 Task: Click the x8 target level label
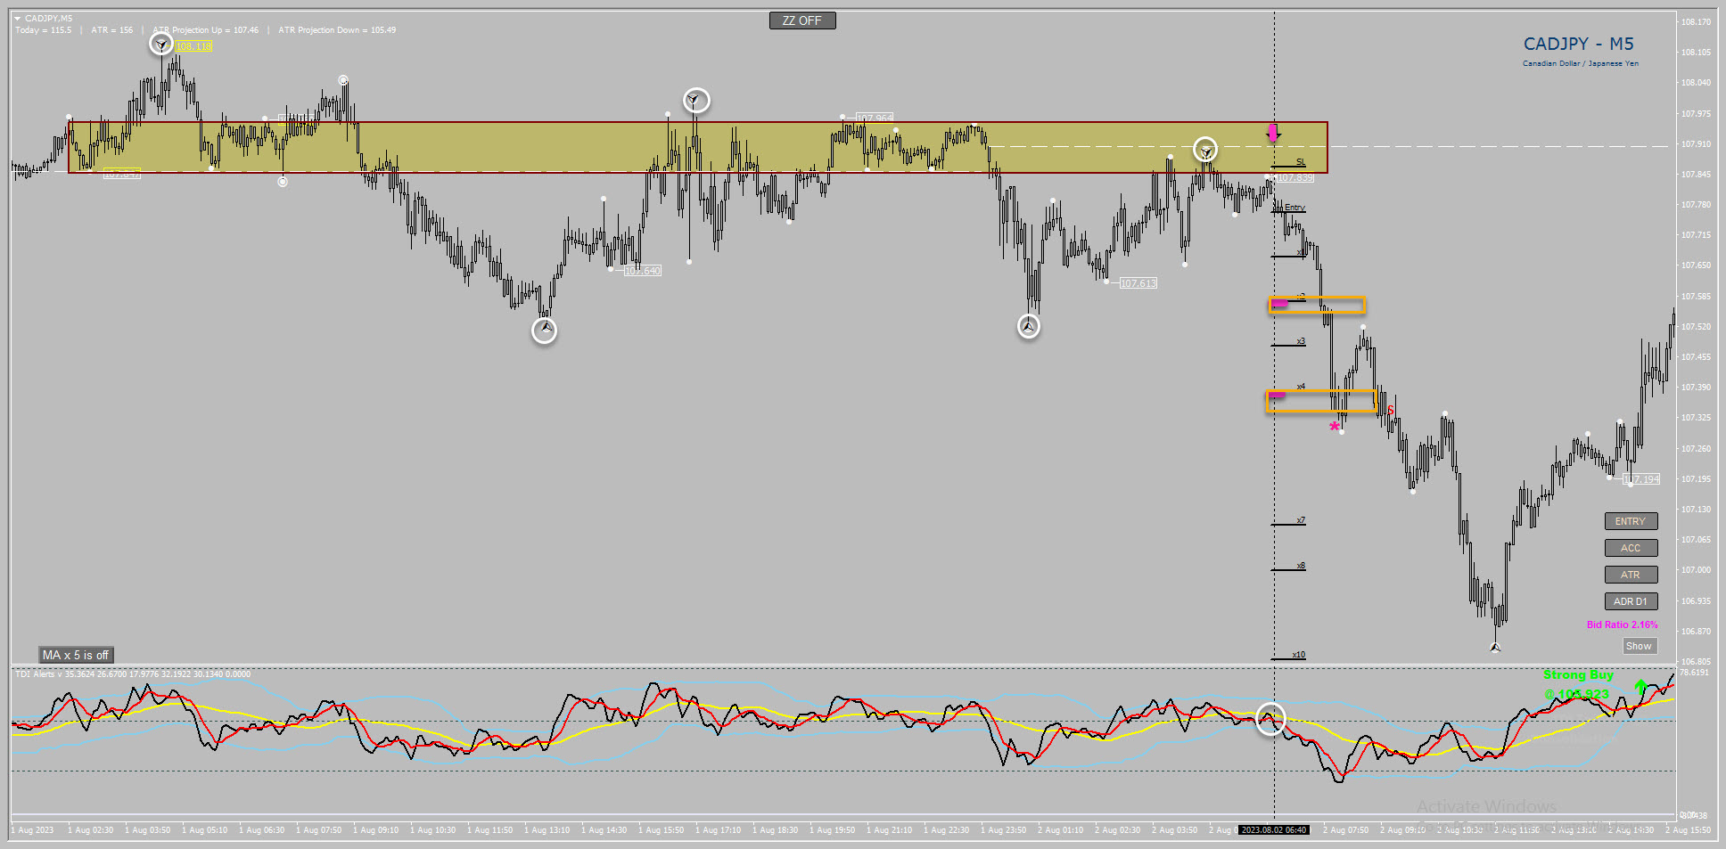click(x=1301, y=566)
